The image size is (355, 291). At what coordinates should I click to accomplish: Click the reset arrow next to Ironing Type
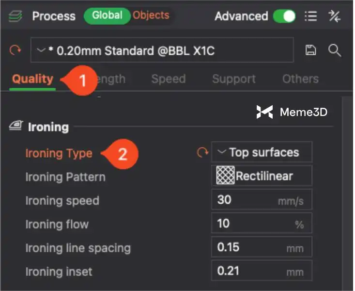click(x=202, y=152)
